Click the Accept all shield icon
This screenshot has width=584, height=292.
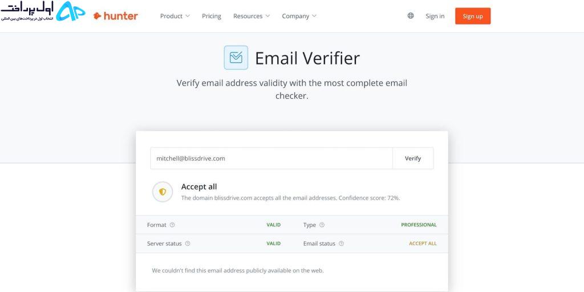pos(163,192)
